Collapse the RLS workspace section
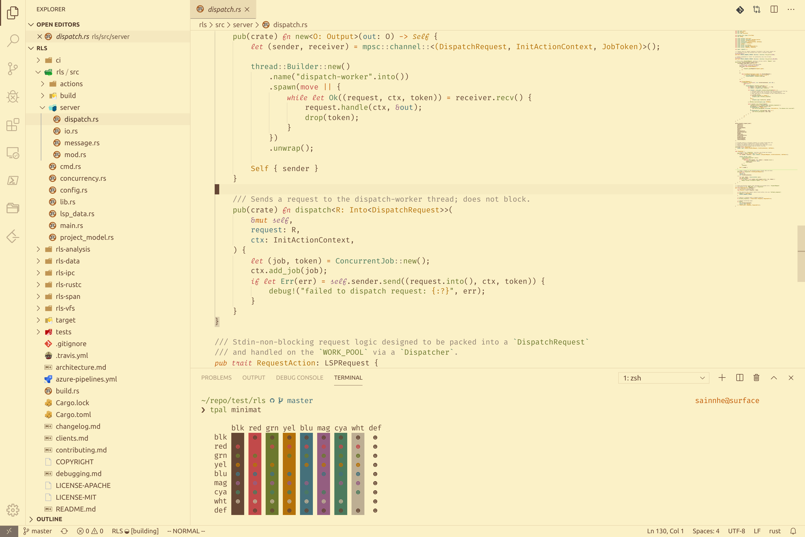The image size is (805, 537). tap(31, 48)
